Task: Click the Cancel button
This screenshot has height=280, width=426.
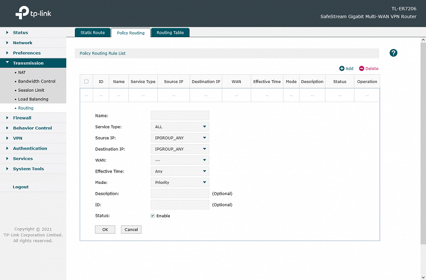Action: [131, 229]
